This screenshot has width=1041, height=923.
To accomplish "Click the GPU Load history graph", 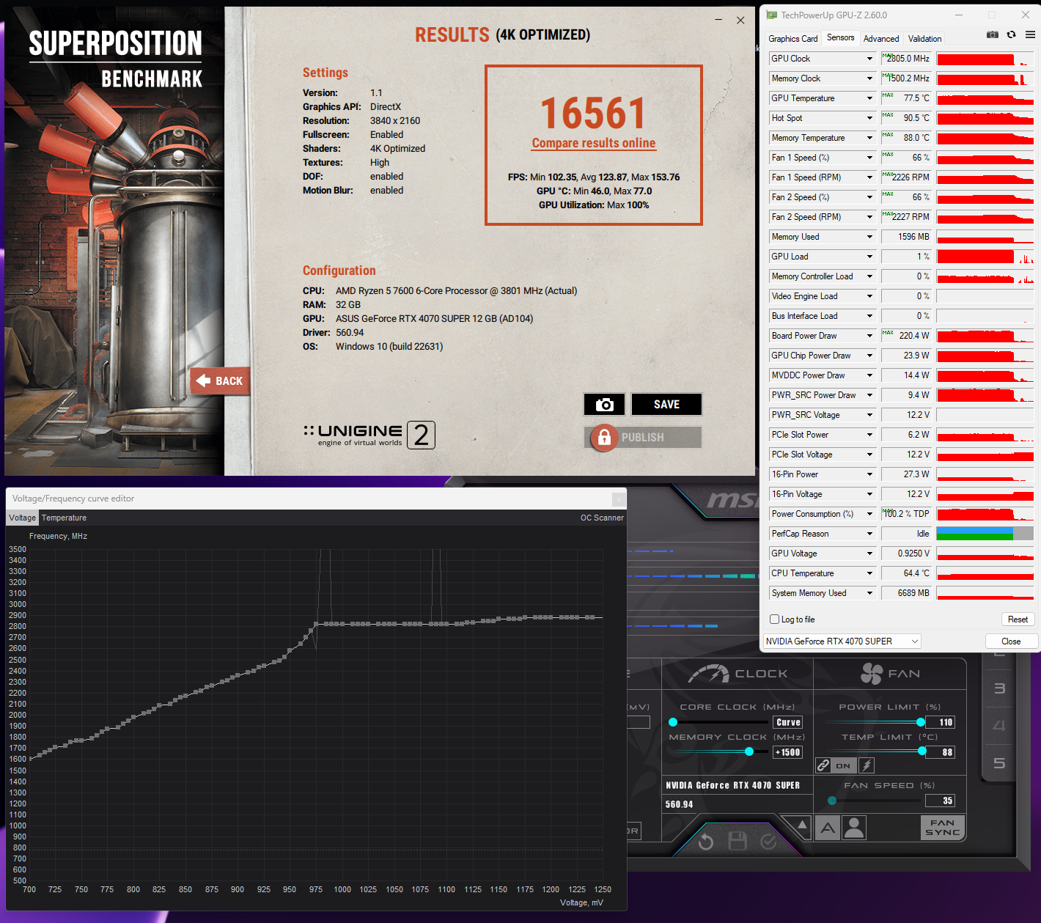I will 985,257.
